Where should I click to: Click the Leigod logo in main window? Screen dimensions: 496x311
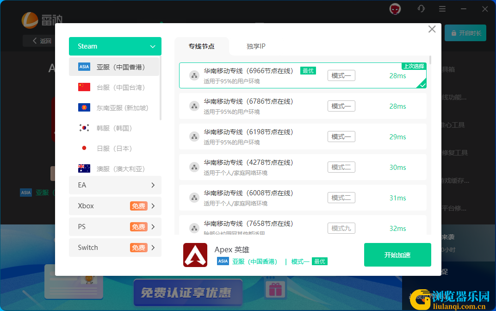[x=42, y=20]
